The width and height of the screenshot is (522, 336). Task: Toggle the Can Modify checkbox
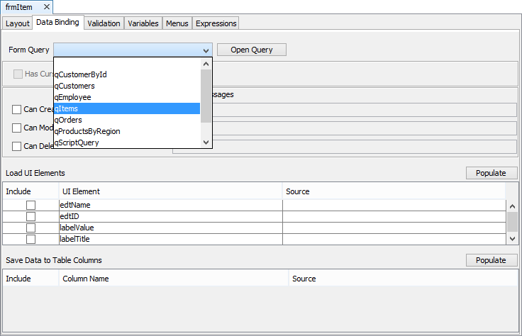16,128
